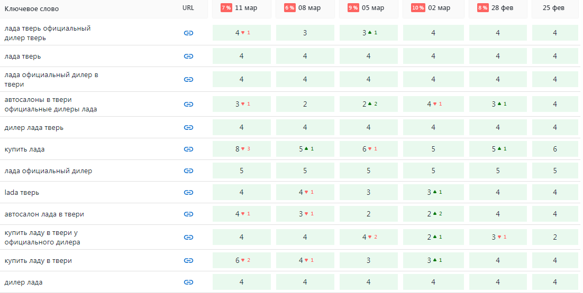This screenshot has height=293, width=583.
Task: Open URL link for 'автосалоны в твери официальные дилеры лада'
Action: coord(188,104)
